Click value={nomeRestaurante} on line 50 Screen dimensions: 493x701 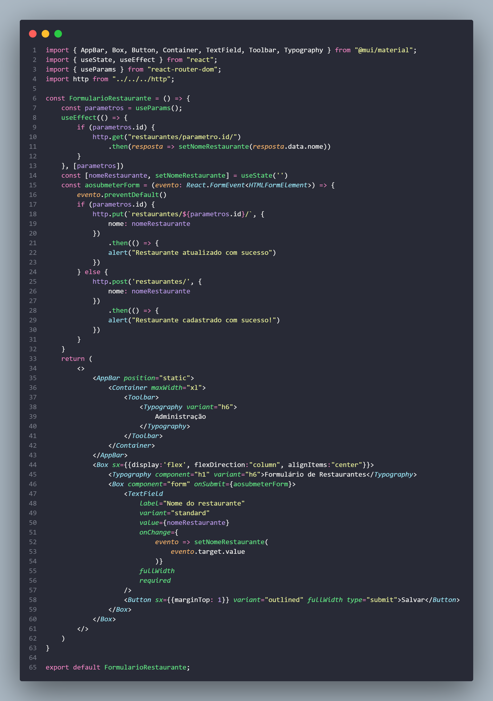click(184, 523)
